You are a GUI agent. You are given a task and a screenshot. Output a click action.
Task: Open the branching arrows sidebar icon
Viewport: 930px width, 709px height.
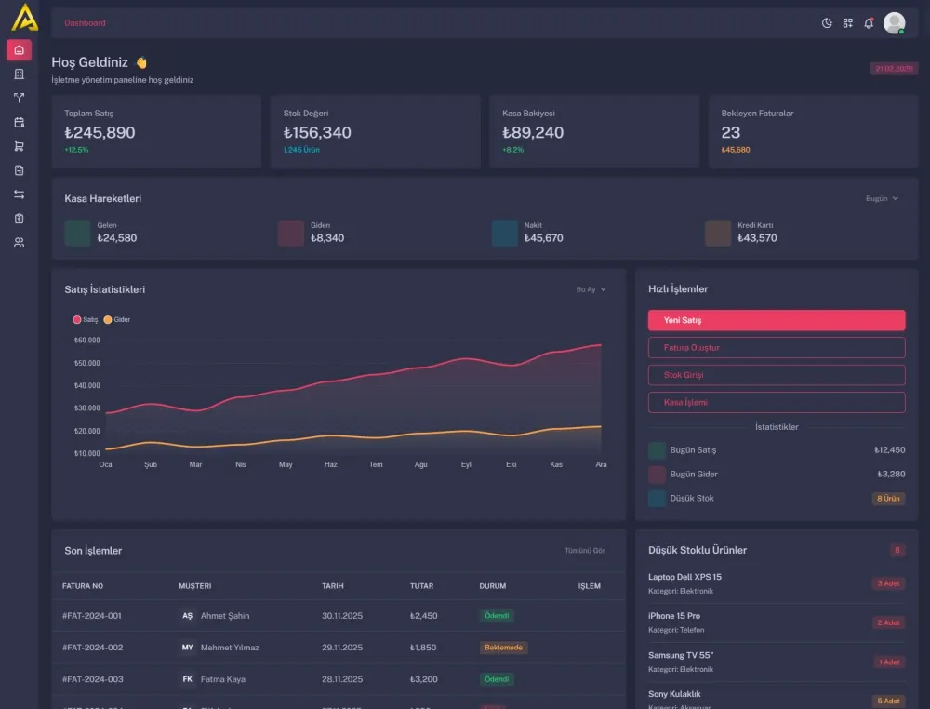point(19,98)
